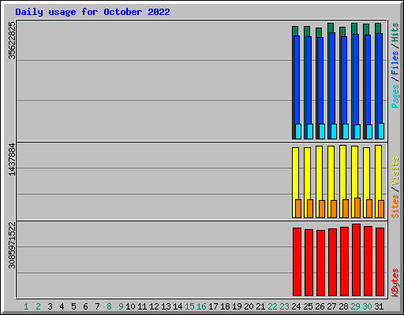
Task: Click day 26 on the x-axis
Action: coord(320,306)
